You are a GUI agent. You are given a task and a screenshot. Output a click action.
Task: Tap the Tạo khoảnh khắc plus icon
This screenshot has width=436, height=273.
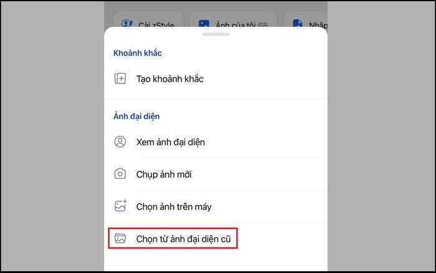tap(120, 79)
